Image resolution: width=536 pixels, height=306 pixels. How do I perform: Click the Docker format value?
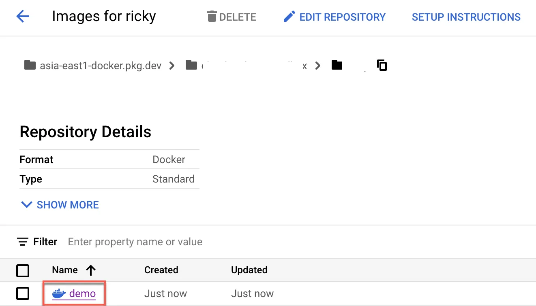pos(169,159)
